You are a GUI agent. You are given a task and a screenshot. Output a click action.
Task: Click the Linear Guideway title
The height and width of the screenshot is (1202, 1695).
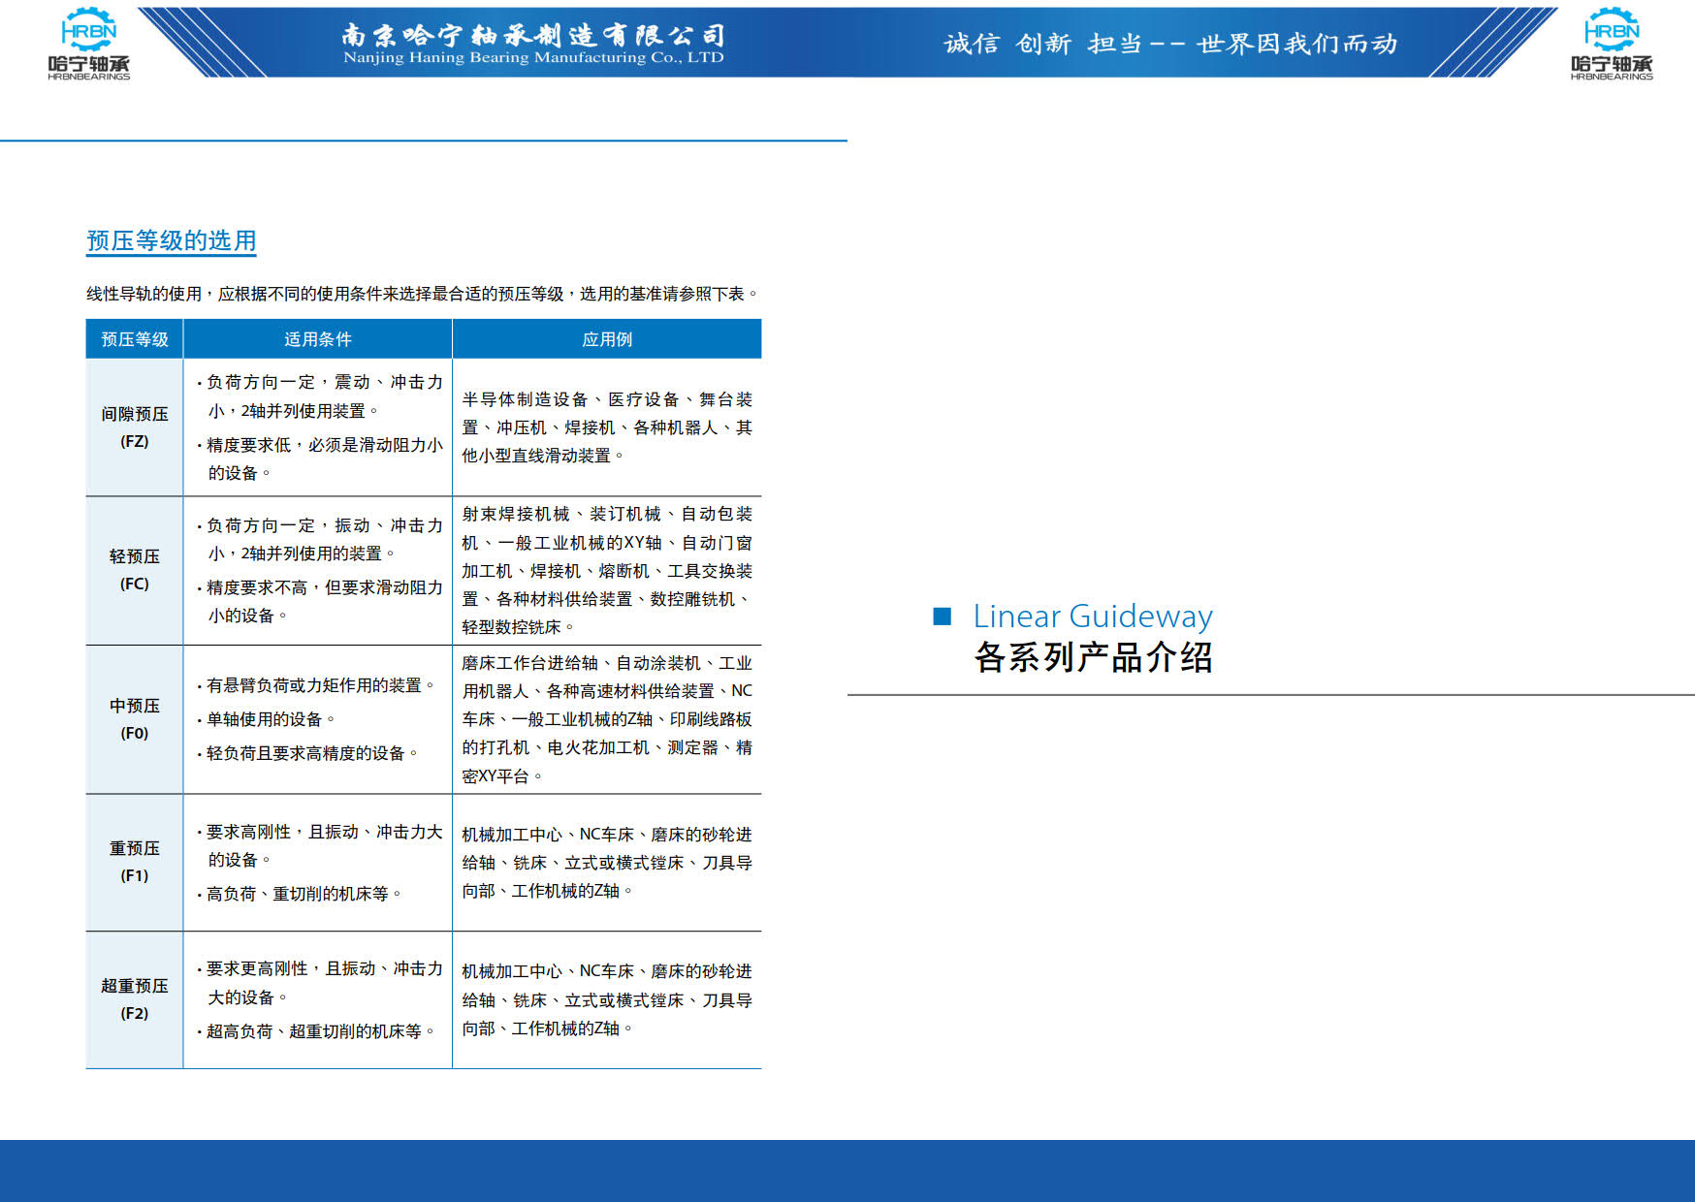tap(1093, 617)
